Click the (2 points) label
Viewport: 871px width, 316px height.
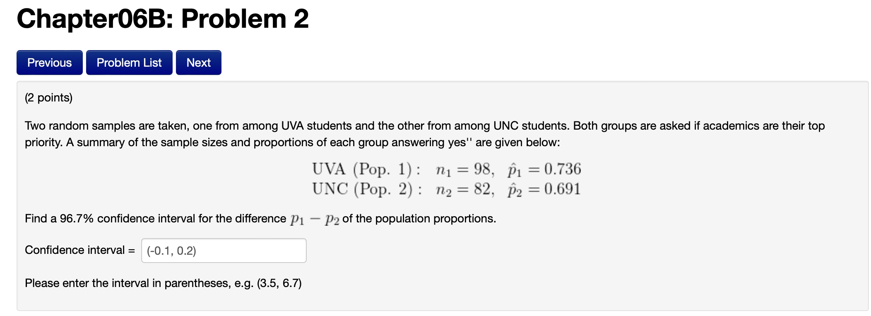(48, 98)
